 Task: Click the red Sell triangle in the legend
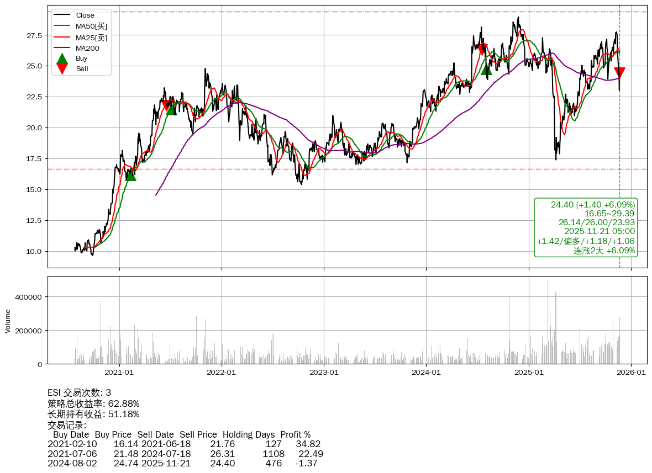[62, 69]
